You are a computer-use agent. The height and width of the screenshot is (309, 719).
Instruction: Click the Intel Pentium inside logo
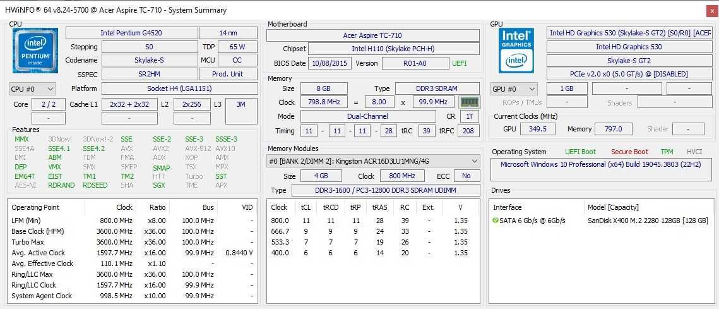tap(35, 51)
